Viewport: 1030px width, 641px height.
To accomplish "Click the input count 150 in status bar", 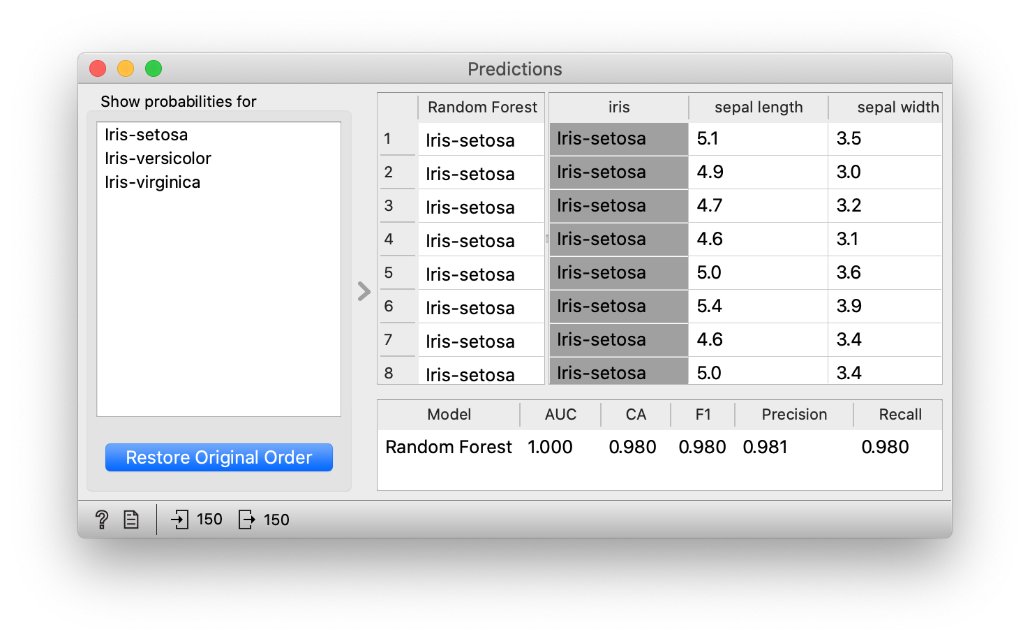I will coord(209,520).
